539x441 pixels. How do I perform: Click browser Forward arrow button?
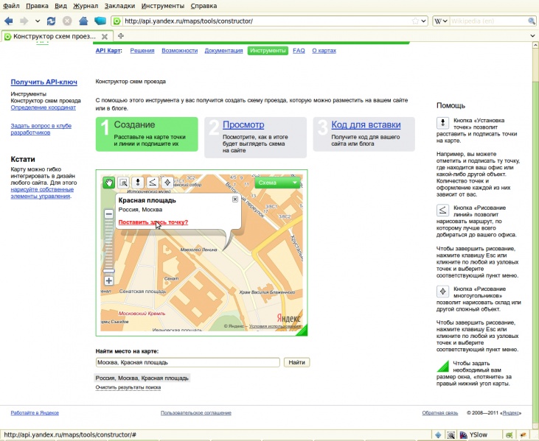pyautogui.click(x=24, y=21)
